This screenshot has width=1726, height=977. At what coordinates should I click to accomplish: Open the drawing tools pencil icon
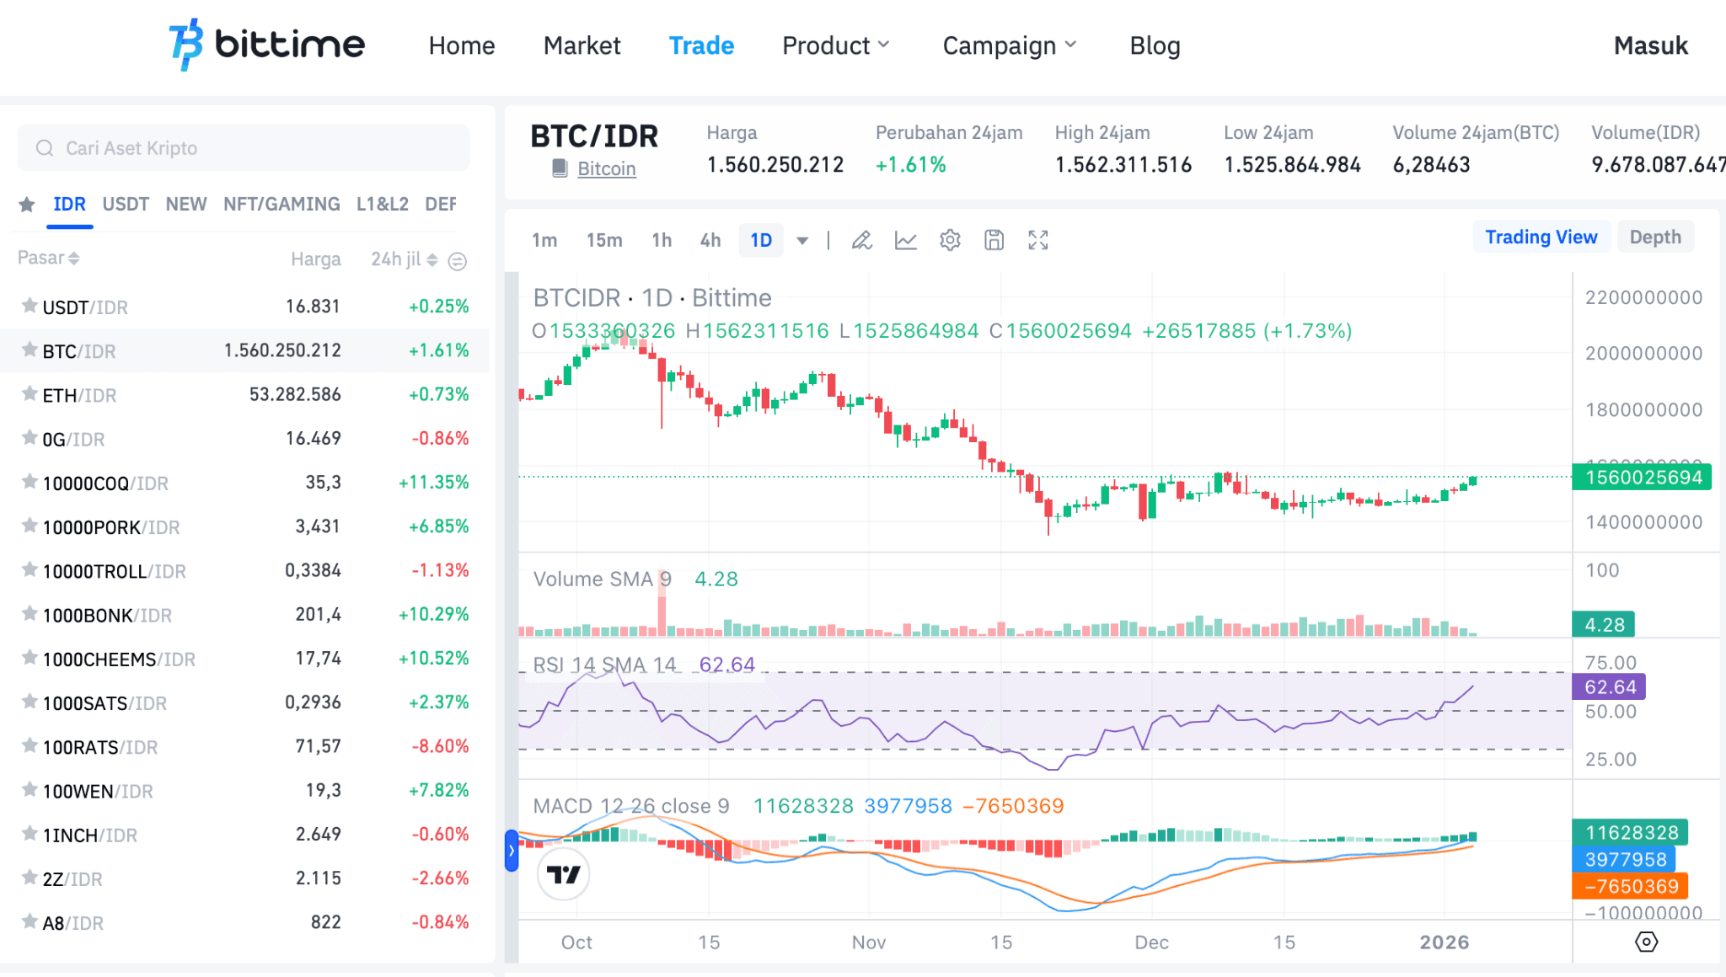[861, 241]
